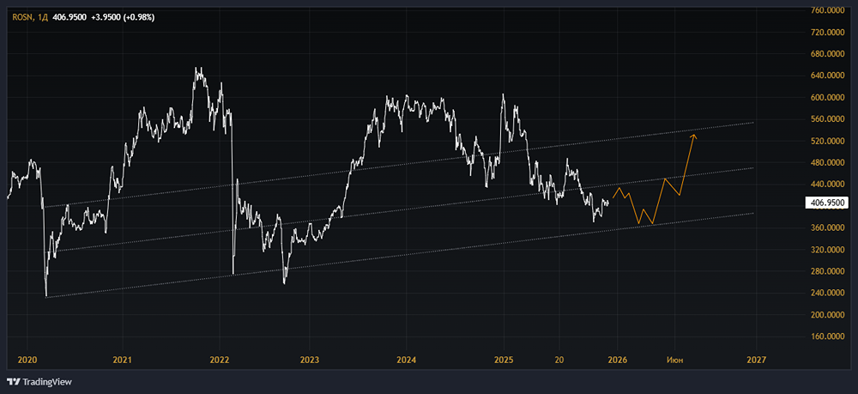Image resolution: width=858 pixels, height=394 pixels.
Task: Click the 200.0000 price axis label
Action: pyautogui.click(x=826, y=315)
